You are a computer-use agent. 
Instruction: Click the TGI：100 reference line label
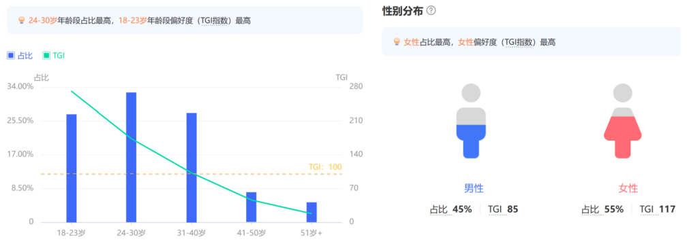tap(325, 167)
